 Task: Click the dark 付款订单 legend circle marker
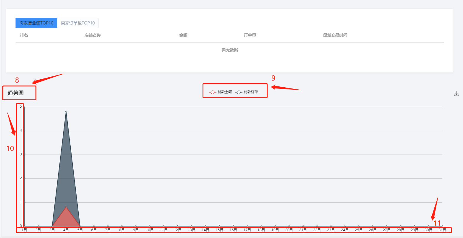pos(239,92)
